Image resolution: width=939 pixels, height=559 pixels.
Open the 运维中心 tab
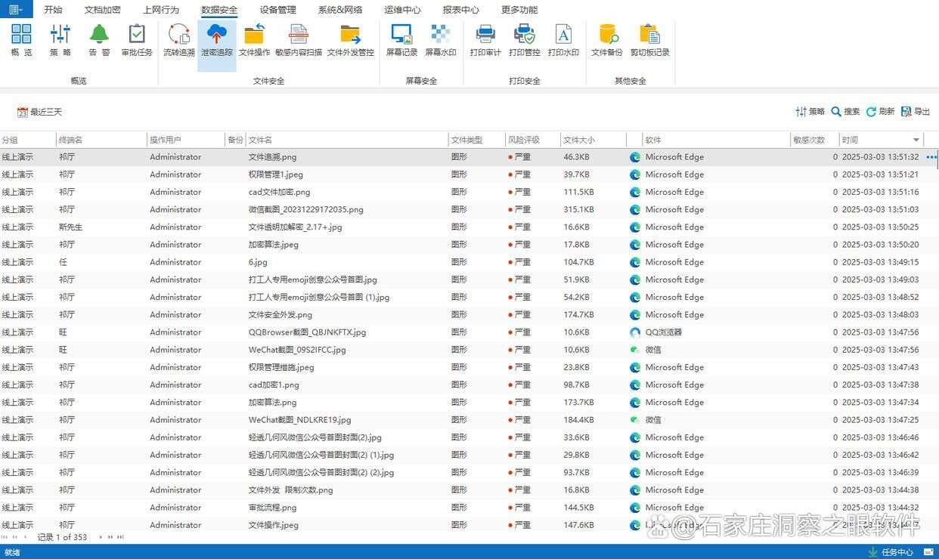point(402,10)
